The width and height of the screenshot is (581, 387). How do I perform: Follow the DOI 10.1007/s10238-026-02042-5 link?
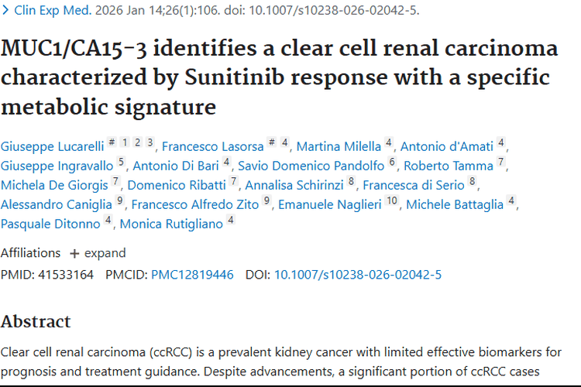[x=358, y=275]
